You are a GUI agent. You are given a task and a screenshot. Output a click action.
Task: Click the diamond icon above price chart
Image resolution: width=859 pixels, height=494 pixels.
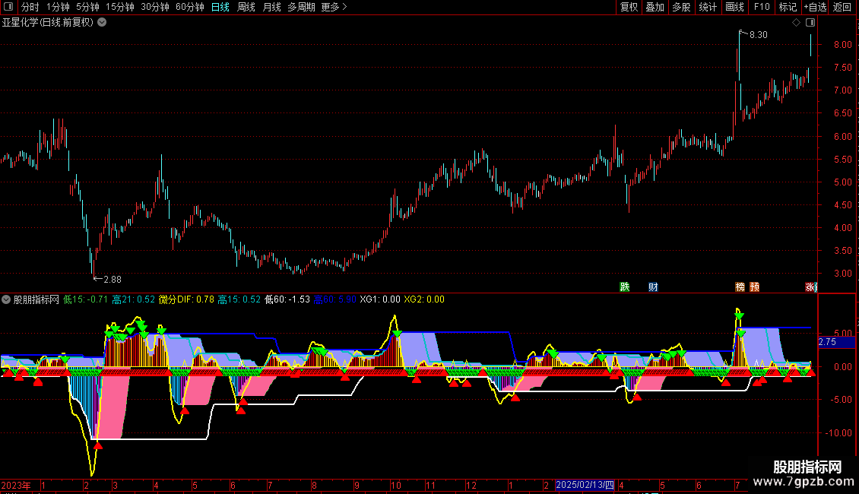(797, 23)
